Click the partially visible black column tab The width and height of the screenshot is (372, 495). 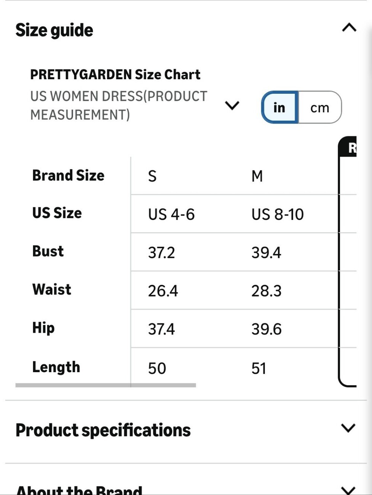pyautogui.click(x=348, y=147)
